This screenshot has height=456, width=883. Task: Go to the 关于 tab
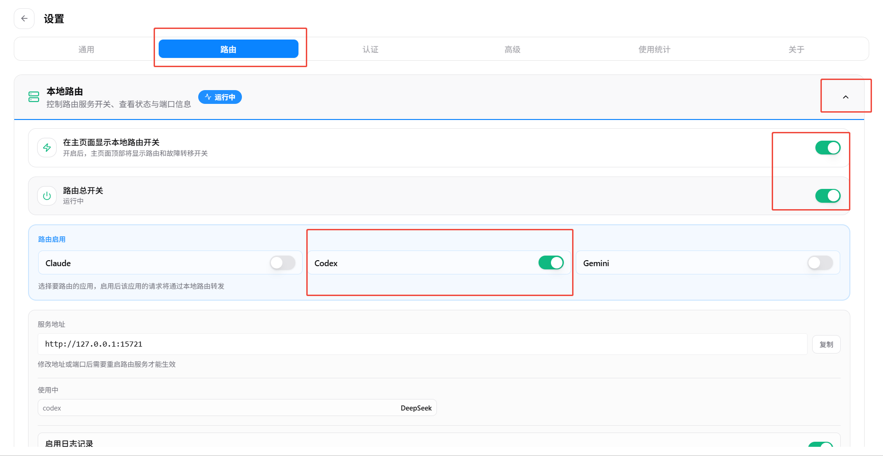click(797, 49)
